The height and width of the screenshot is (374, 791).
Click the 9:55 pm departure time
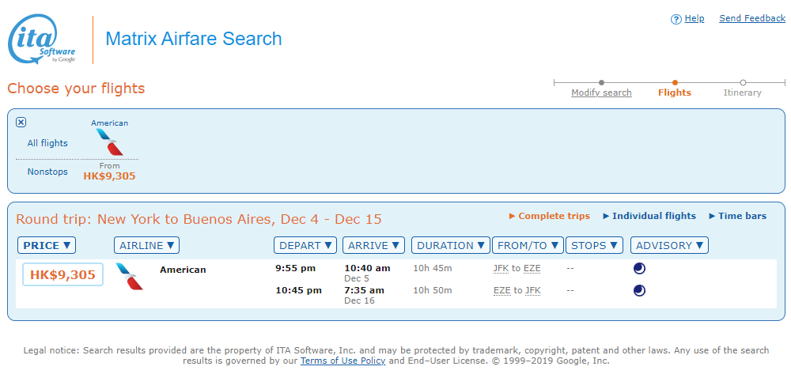[295, 268]
